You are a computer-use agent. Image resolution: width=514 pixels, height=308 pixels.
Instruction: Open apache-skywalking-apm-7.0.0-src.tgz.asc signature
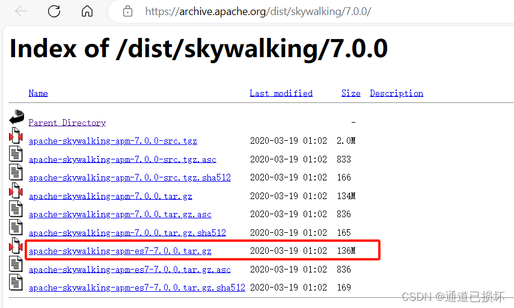click(122, 159)
